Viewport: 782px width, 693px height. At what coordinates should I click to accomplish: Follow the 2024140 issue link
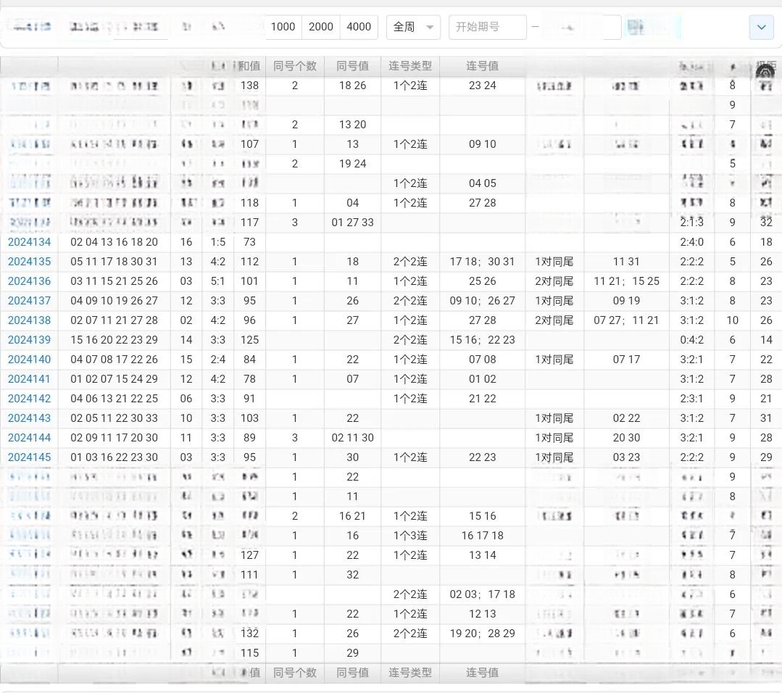[x=30, y=360]
